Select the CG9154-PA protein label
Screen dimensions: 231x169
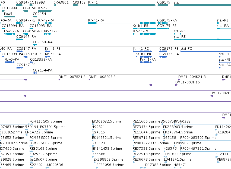click(x=43, y=70)
